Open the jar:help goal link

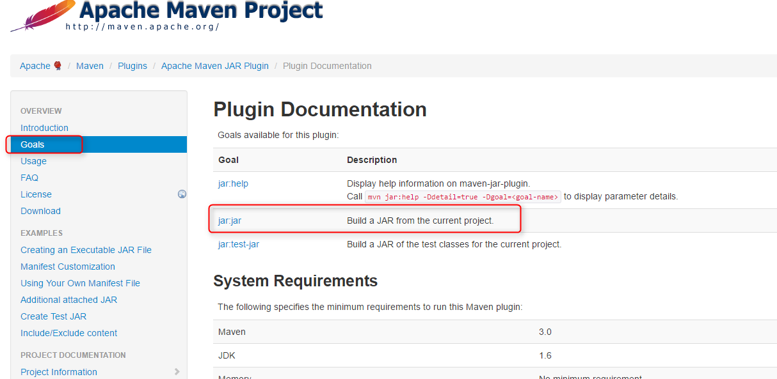coord(233,183)
